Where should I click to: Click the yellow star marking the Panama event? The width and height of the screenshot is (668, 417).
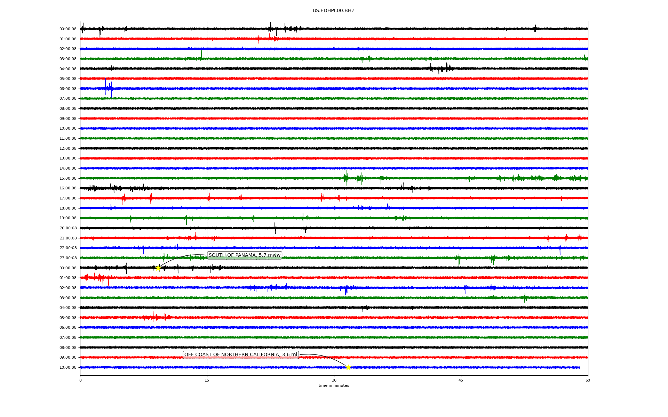pyautogui.click(x=158, y=268)
